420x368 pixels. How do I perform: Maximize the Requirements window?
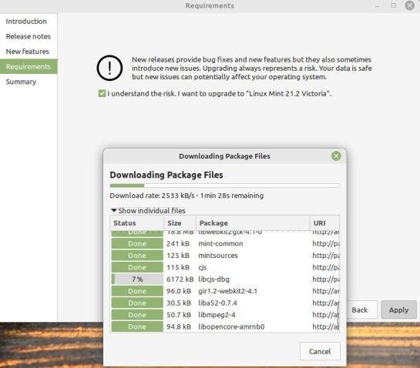click(393, 5)
